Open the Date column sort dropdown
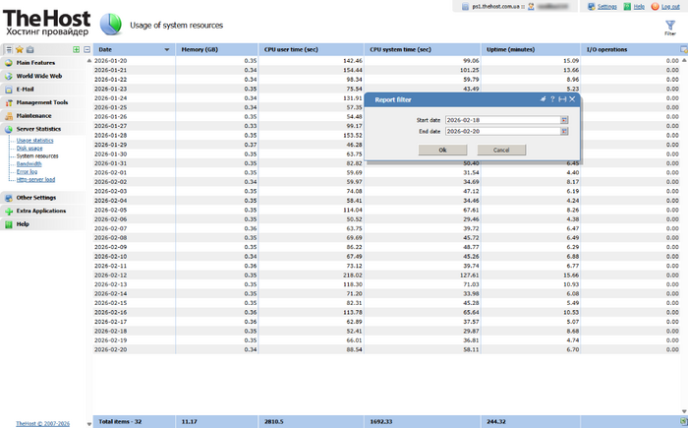This screenshot has height=428, width=688. point(168,49)
